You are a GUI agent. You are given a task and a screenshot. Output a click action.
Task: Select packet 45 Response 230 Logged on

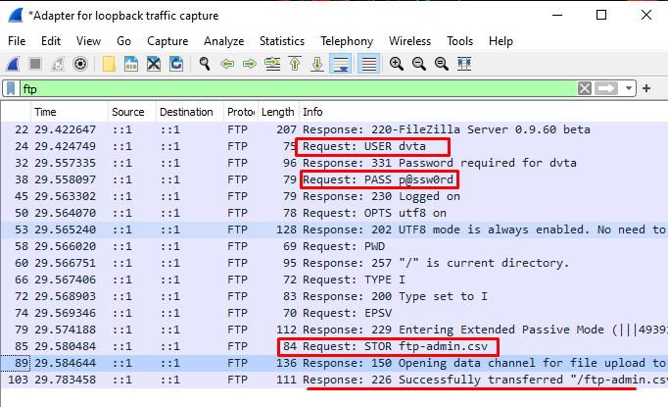click(x=334, y=196)
